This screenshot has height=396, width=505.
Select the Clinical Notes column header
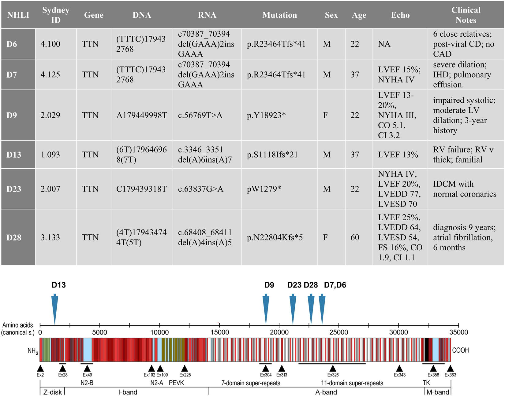[466, 15]
